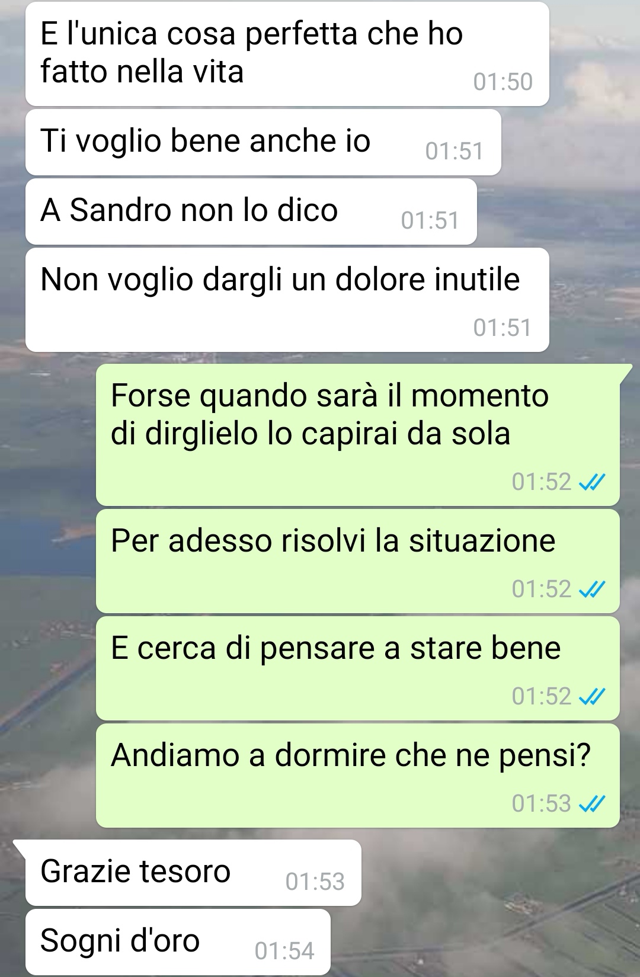640x977 pixels.
Task: Tap blue double-check on "Per adesso risolvi la situazione"
Action: (x=591, y=590)
